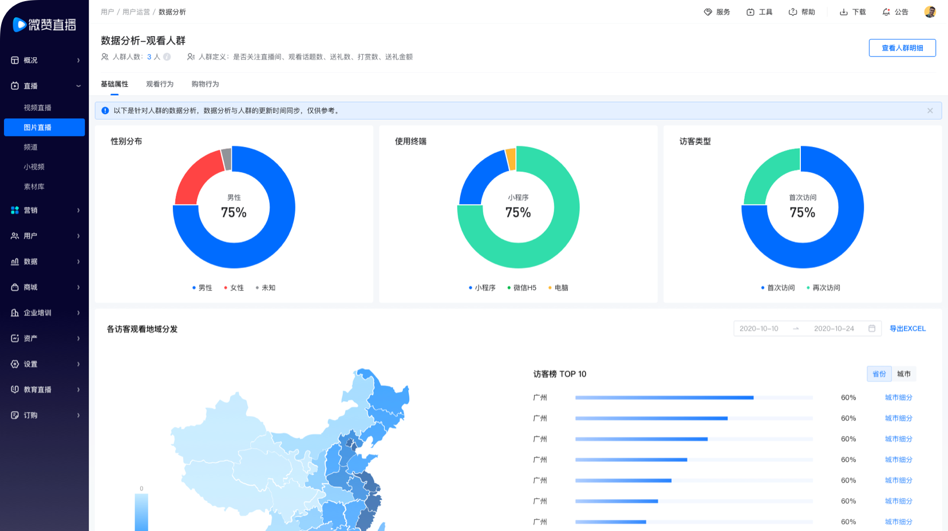948x531 pixels.
Task: Click the 服务 service icon in header
Action: click(x=708, y=12)
